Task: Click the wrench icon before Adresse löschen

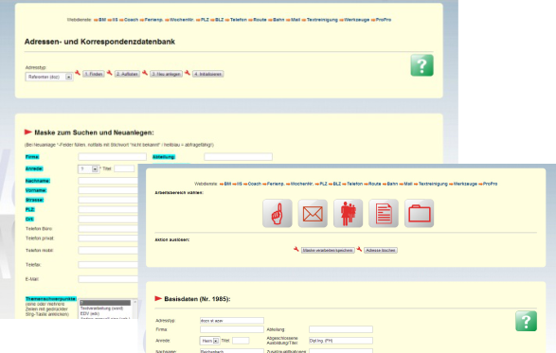Action: click(359, 249)
